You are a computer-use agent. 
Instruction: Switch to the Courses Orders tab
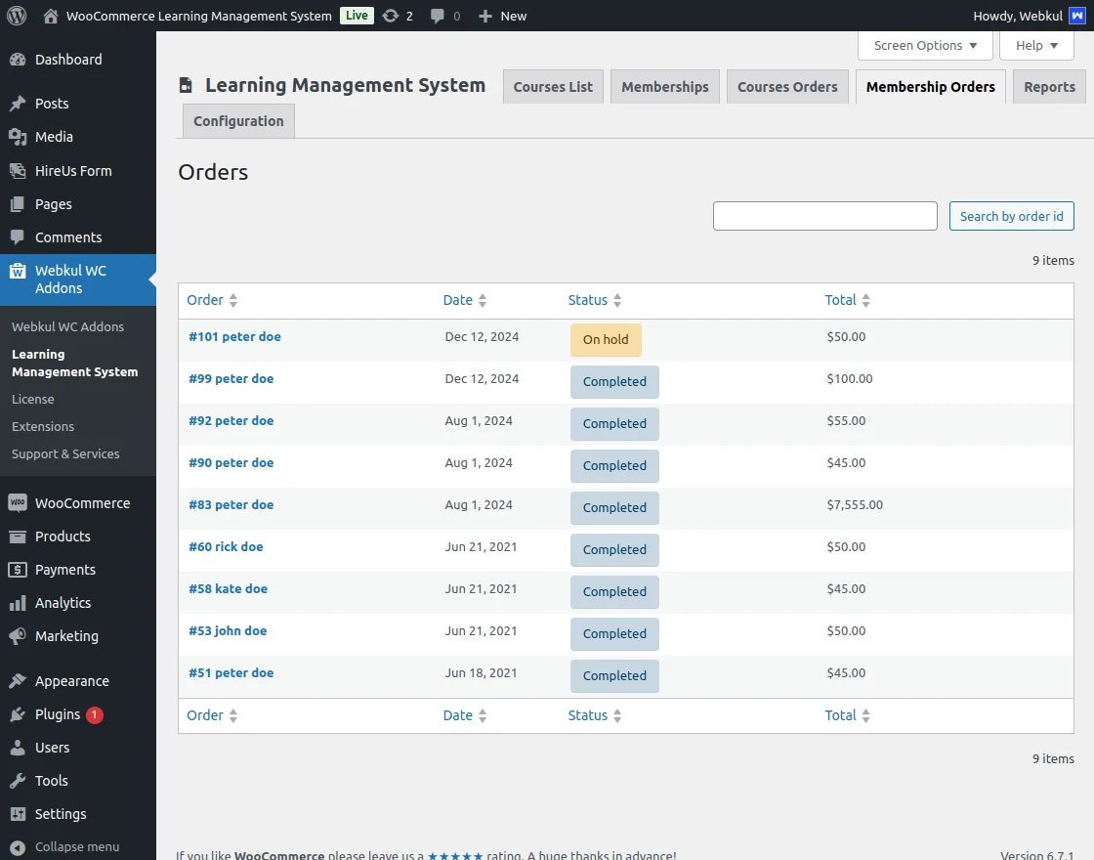pyautogui.click(x=787, y=86)
